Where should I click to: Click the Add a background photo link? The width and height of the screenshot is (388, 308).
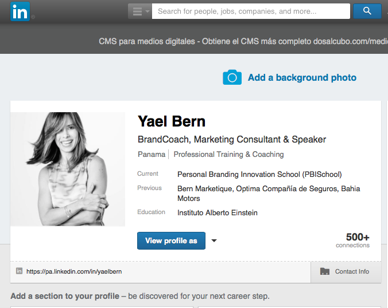click(302, 78)
